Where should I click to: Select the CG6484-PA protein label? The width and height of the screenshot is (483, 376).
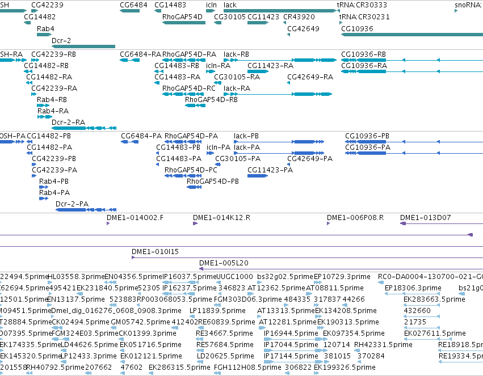141,136
